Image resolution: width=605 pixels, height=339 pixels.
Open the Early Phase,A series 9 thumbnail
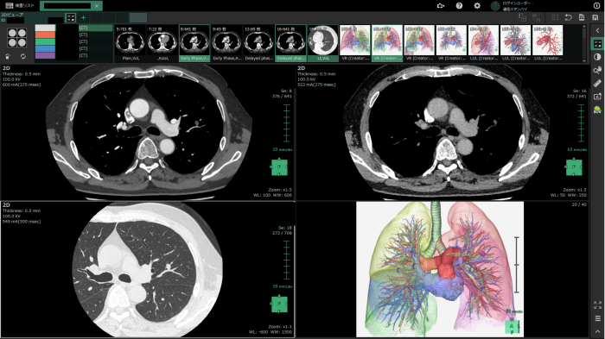[x=226, y=43]
